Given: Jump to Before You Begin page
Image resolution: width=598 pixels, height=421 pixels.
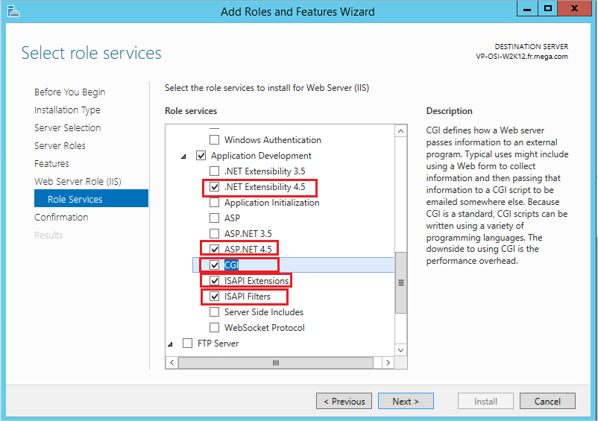Looking at the screenshot, I should [69, 92].
